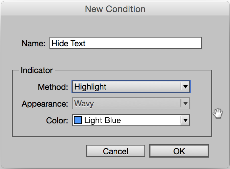Image resolution: width=230 pixels, height=169 pixels.
Task: Click the Color dropdown arrow icon
Action: click(186, 120)
